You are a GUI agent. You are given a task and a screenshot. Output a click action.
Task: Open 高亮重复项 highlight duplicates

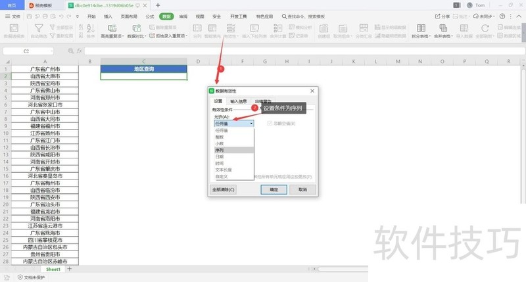pyautogui.click(x=112, y=31)
